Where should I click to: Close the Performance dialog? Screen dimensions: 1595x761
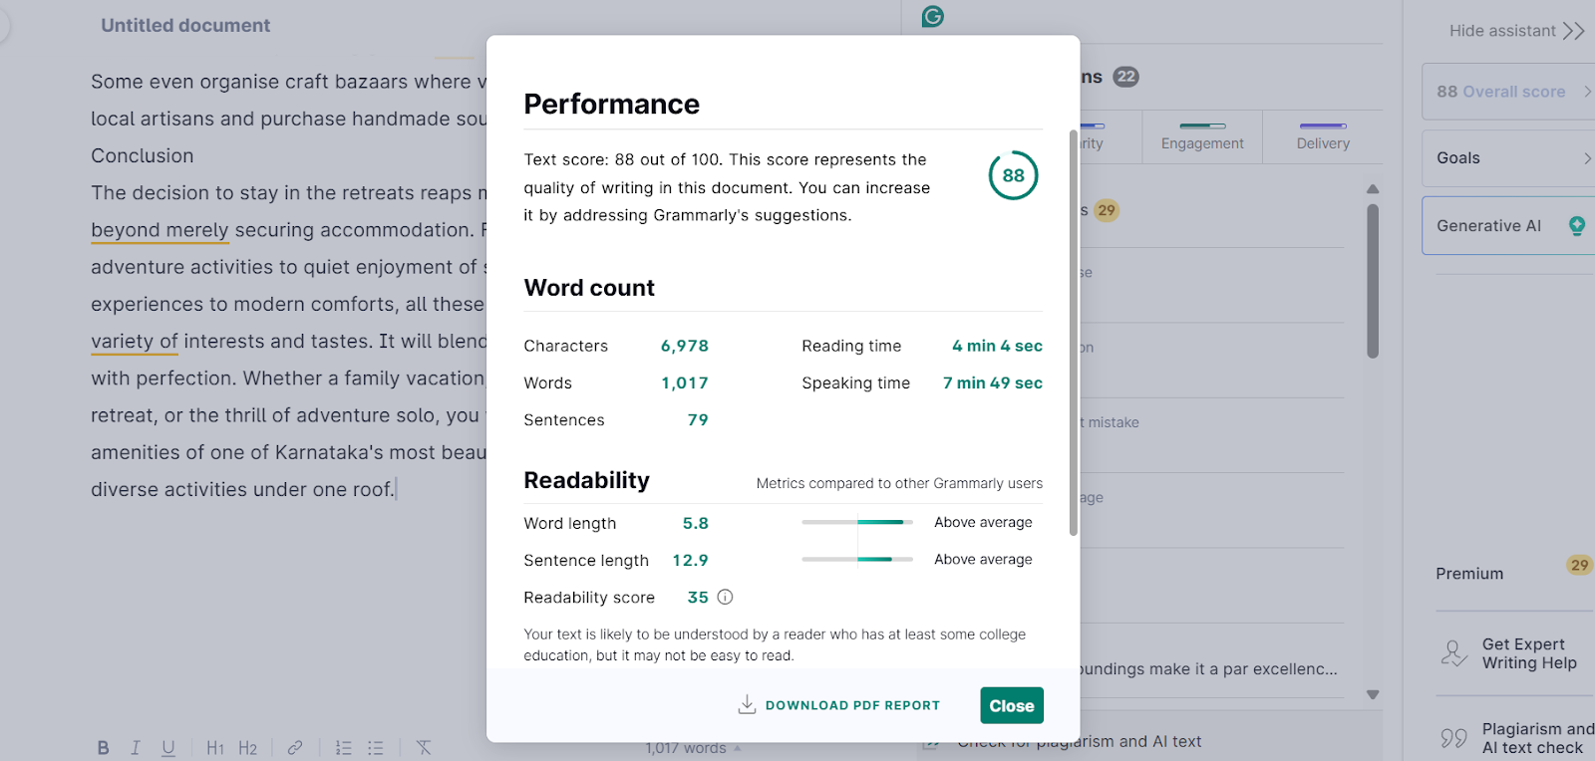tap(1012, 705)
